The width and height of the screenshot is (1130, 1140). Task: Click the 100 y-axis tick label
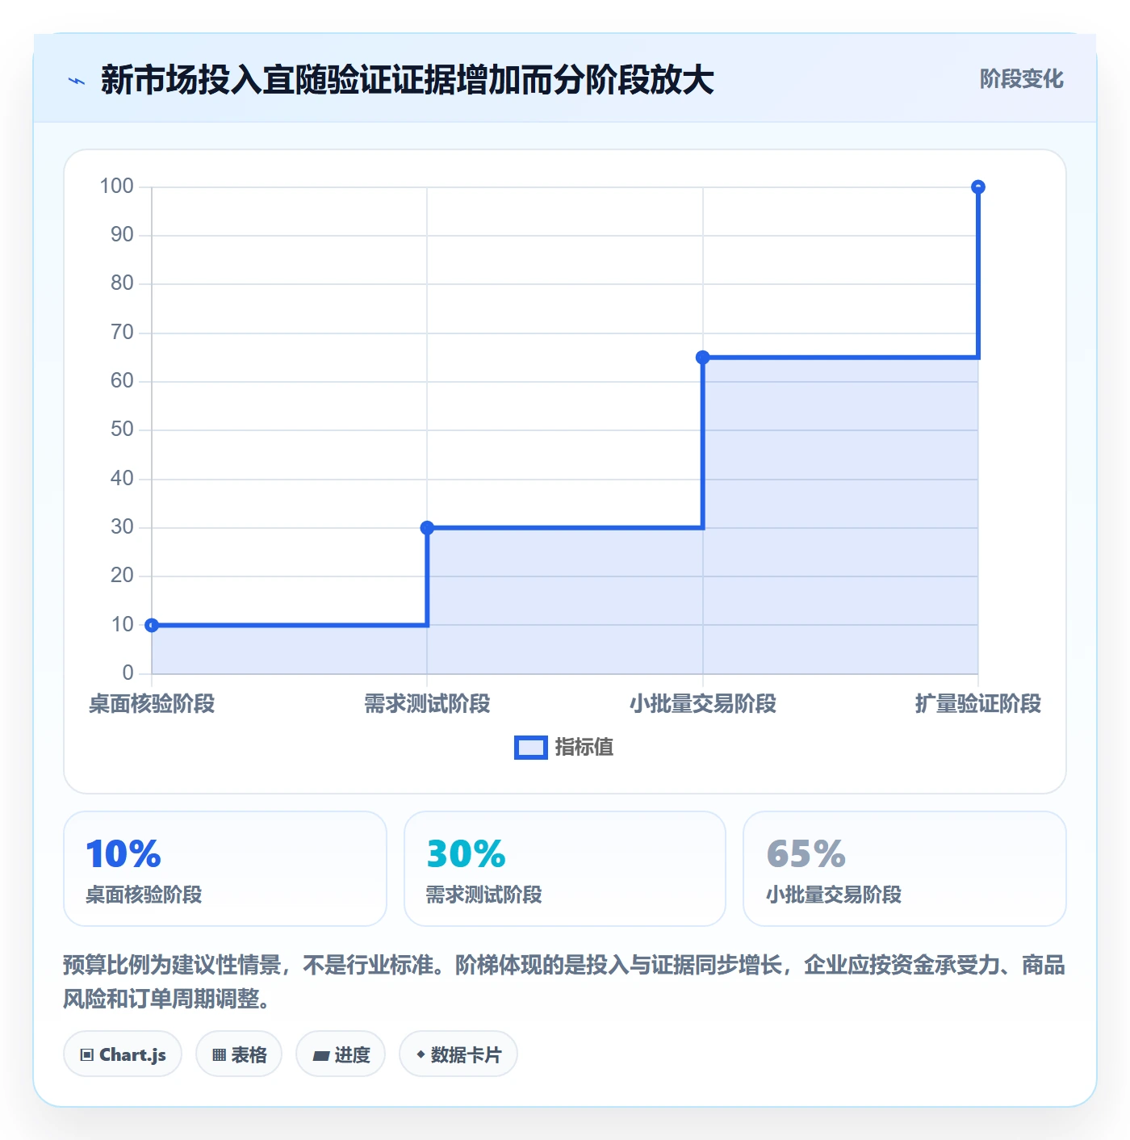click(x=116, y=187)
